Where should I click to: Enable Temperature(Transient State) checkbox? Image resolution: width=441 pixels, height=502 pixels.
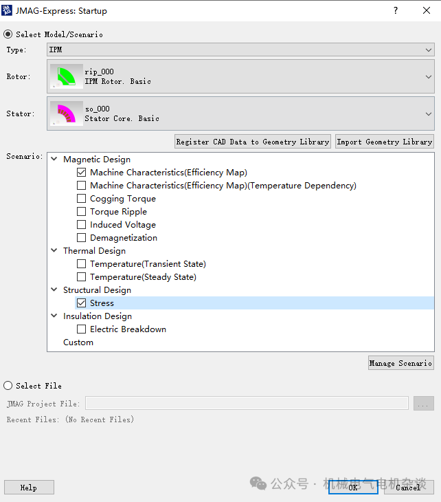coord(81,264)
